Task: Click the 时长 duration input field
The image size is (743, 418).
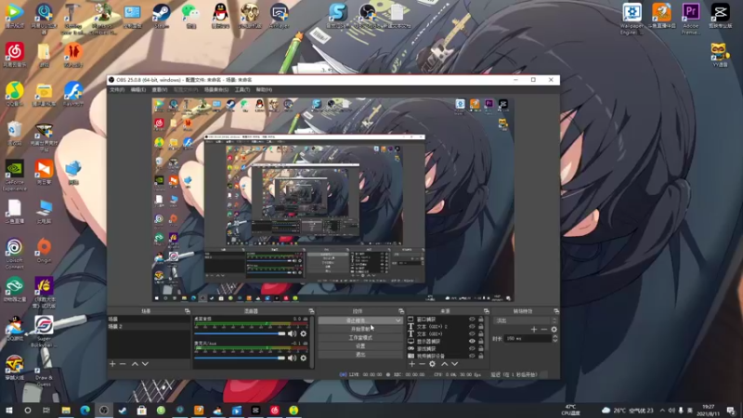Action: pyautogui.click(x=528, y=339)
